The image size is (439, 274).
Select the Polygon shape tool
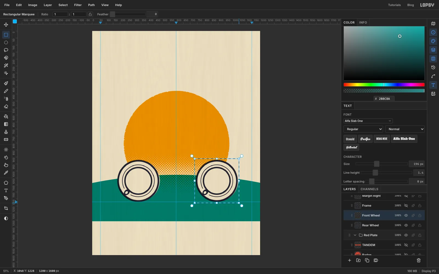[x=6, y=183]
